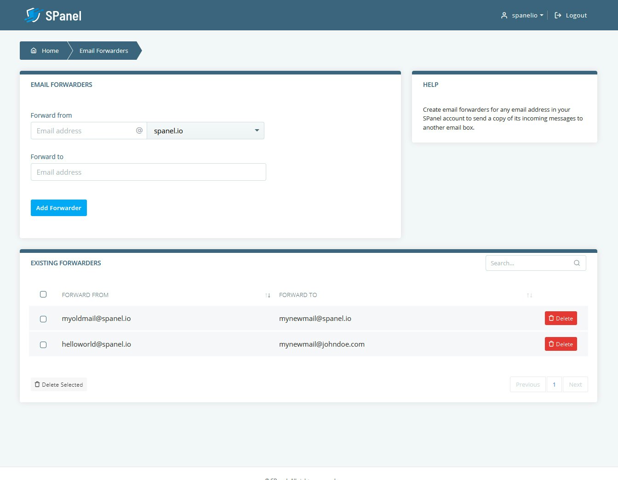Click the sort icon on Forward From column

[268, 295]
